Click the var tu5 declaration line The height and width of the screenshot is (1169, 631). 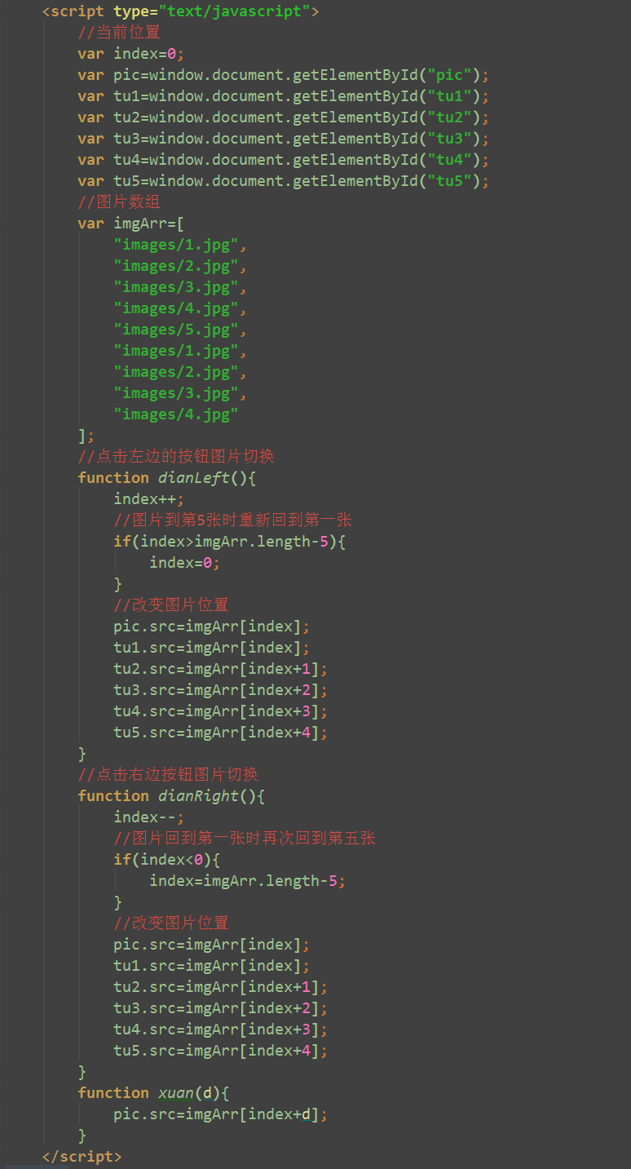tap(284, 181)
